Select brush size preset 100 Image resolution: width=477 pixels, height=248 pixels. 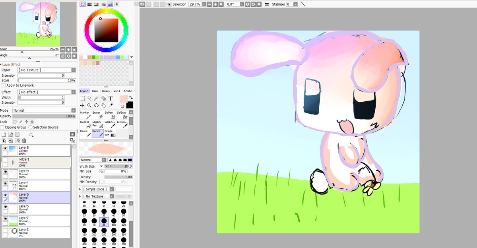point(113,222)
